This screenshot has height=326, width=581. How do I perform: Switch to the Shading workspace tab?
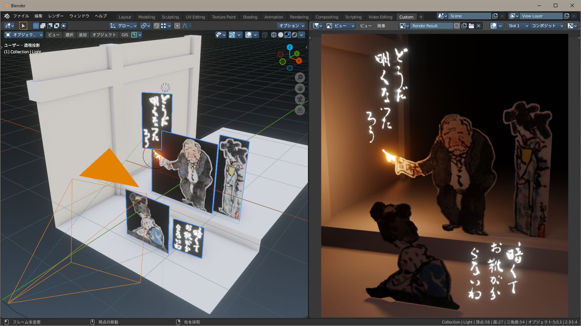click(x=250, y=17)
